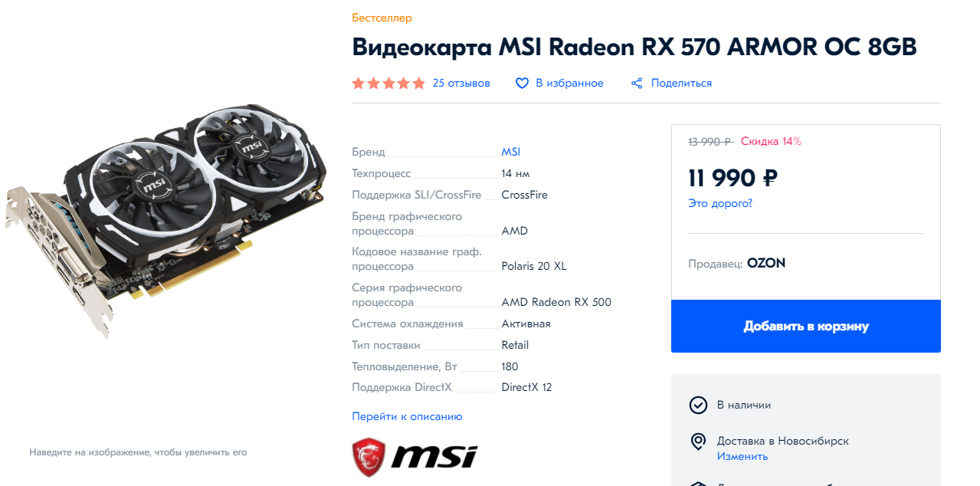Click Поделиться share link
980x486 pixels.
tap(681, 83)
